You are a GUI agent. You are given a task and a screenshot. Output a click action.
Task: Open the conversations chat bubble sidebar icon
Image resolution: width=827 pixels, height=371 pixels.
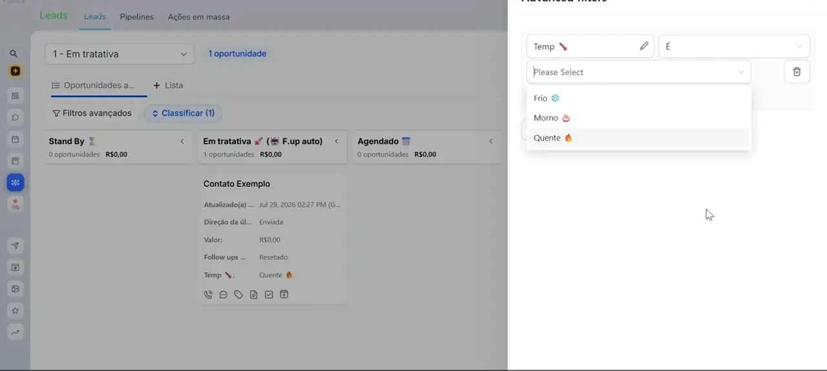tap(15, 118)
